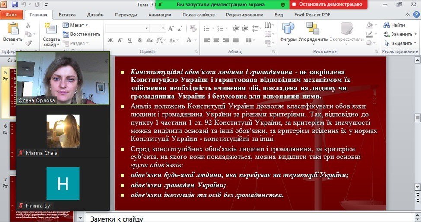This screenshot has width=421, height=222.
Task: Open the Макет layout dropdown
Action: click(75, 25)
